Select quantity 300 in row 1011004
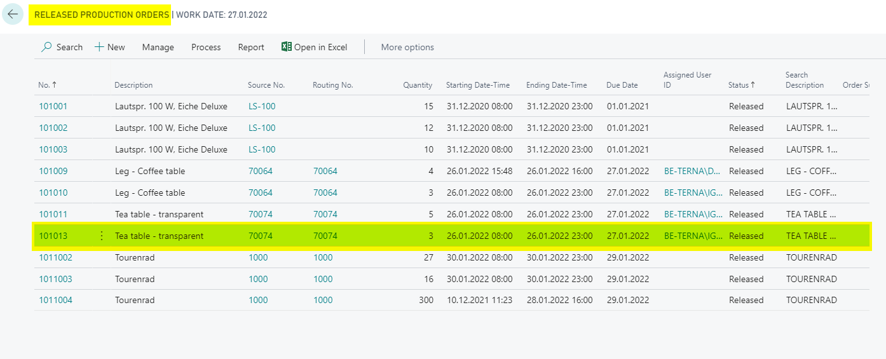The width and height of the screenshot is (886, 359). (426, 300)
